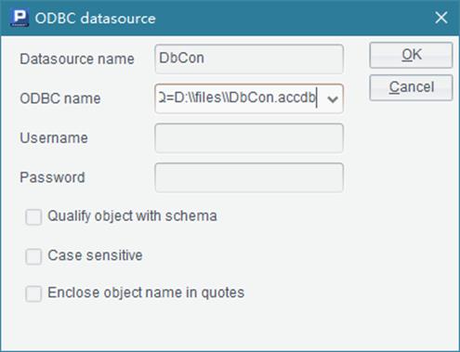Enable the Case sensitive checkbox
The image size is (460, 352).
[x=33, y=256]
